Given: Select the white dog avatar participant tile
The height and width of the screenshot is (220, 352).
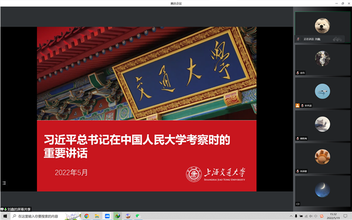Looking at the screenshot, I should pyautogui.click(x=322, y=27).
